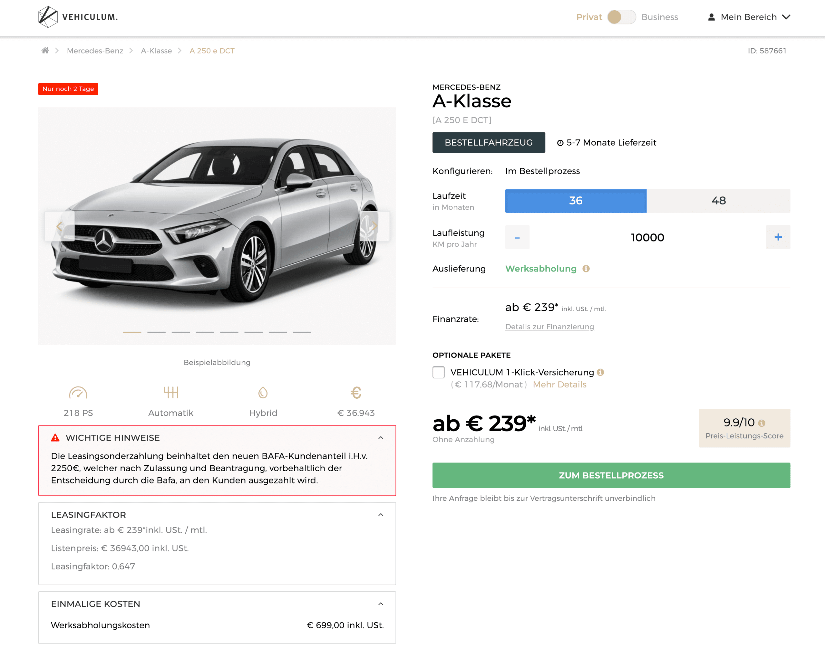Show next car image arrow

pyautogui.click(x=374, y=226)
